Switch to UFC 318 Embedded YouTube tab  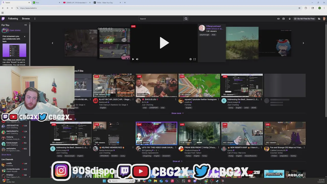point(76,3)
